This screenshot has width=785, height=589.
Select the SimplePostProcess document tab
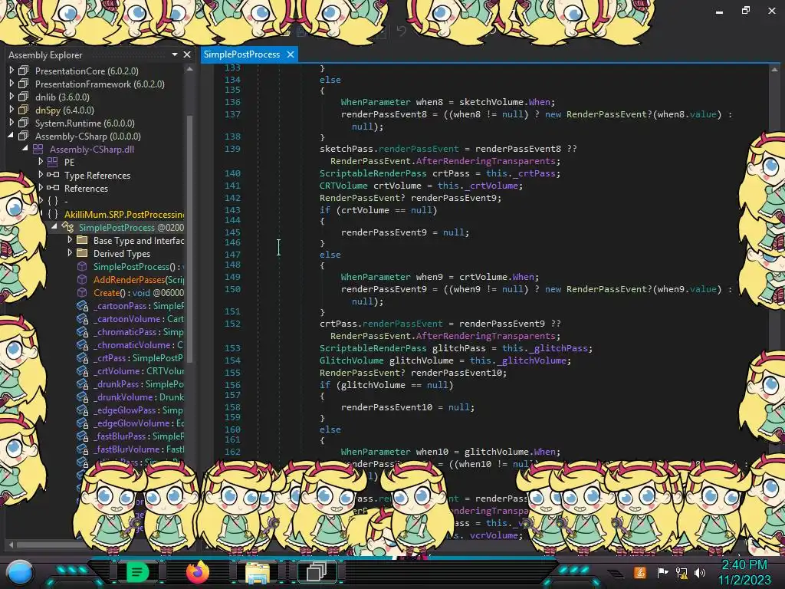[241, 54]
